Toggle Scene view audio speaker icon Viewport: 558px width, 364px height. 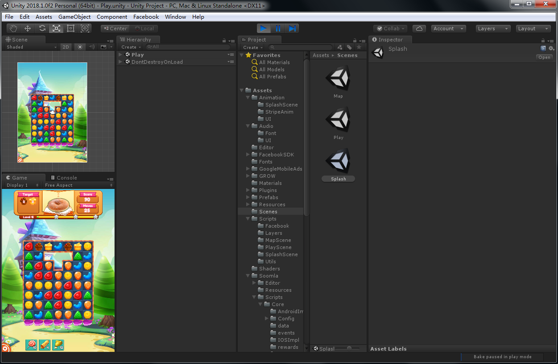(x=92, y=47)
